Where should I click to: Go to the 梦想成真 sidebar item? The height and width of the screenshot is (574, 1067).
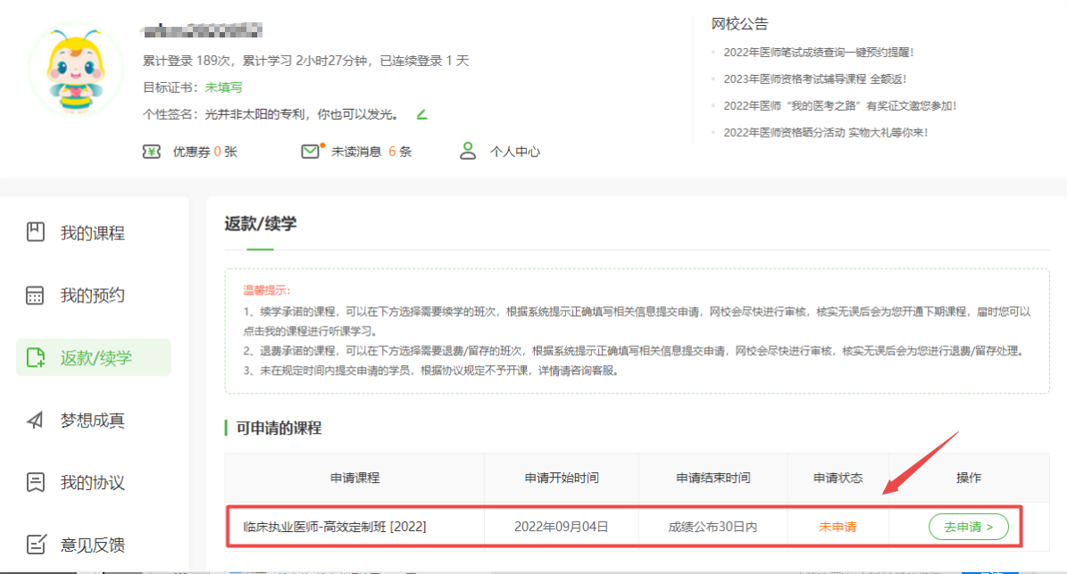[92, 420]
